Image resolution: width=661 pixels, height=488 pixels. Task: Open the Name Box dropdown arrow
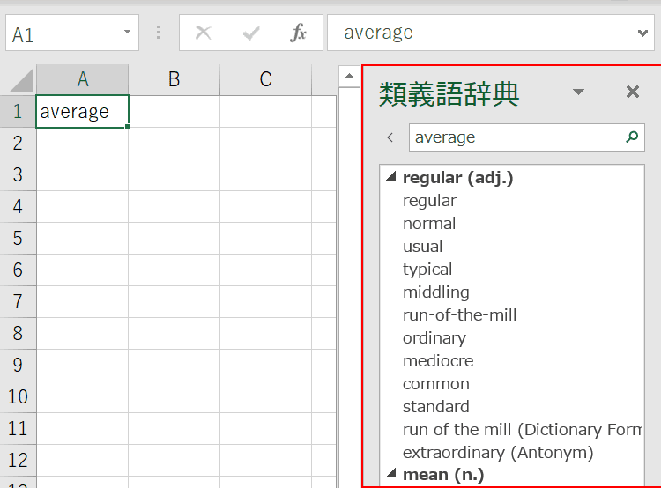[127, 32]
